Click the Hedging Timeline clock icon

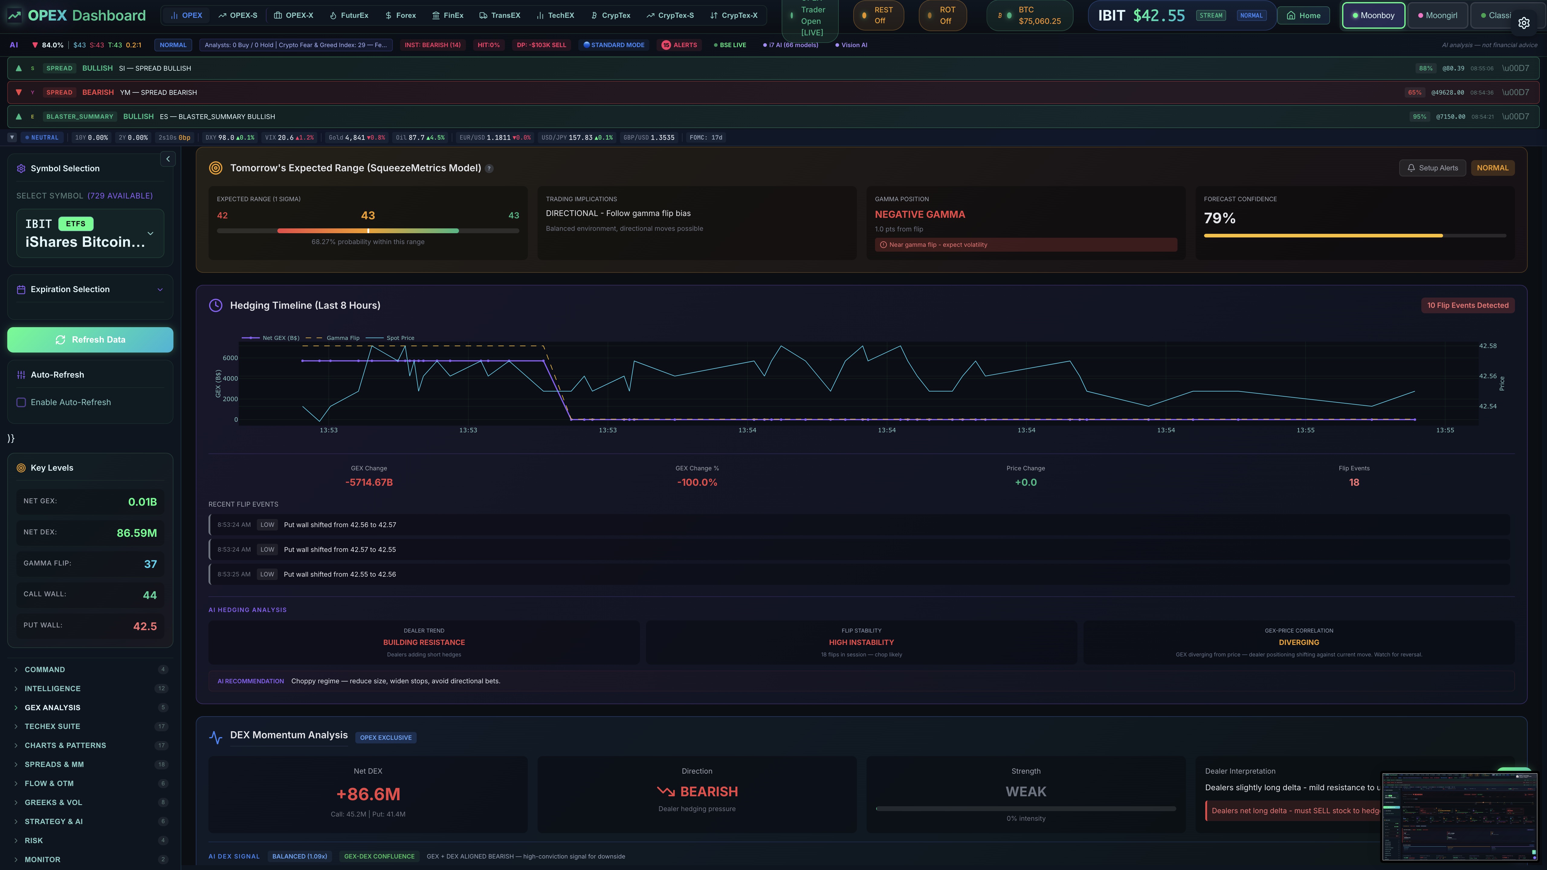click(x=216, y=306)
